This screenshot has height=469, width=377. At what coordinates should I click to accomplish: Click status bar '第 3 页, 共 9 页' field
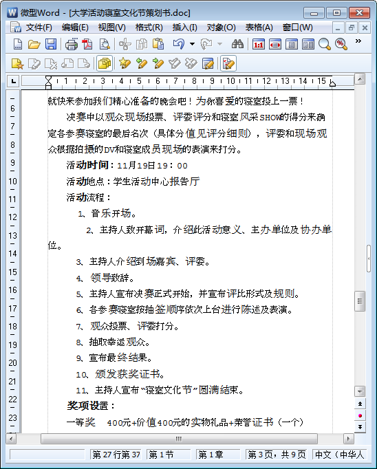(277, 455)
